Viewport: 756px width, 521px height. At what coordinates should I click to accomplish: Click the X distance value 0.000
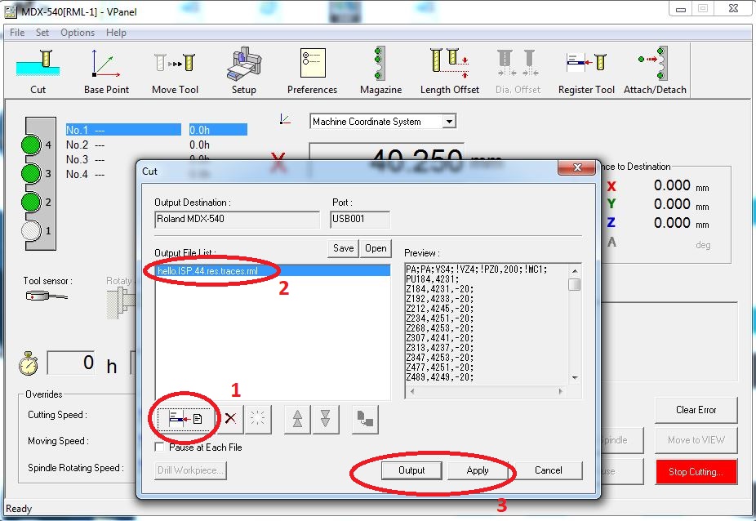tap(672, 185)
